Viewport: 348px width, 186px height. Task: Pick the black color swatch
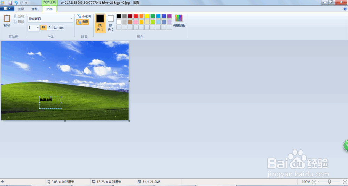[119, 16]
